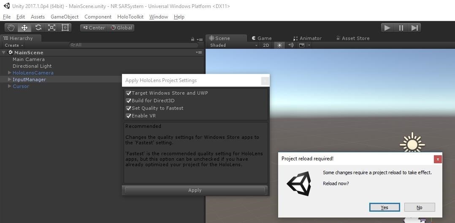Switch to the Game tab
This screenshot has width=455, height=223.
tap(262, 38)
